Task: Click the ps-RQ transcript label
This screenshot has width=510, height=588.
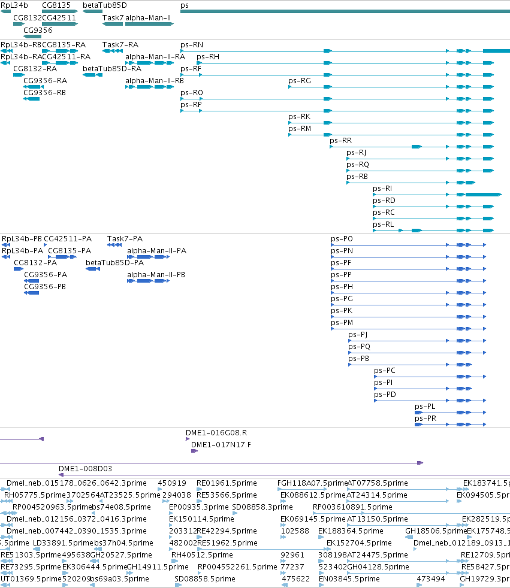Action: click(358, 165)
